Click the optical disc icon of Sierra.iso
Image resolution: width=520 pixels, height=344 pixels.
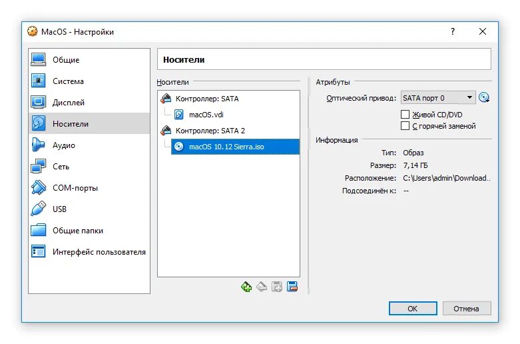pyautogui.click(x=178, y=147)
